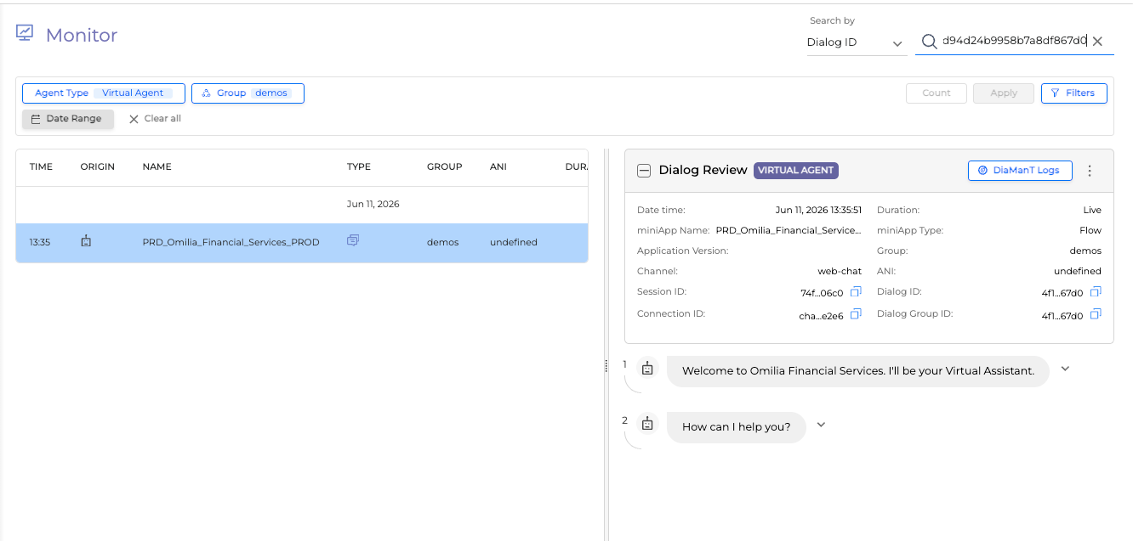Copy the Session ID

[856, 292]
